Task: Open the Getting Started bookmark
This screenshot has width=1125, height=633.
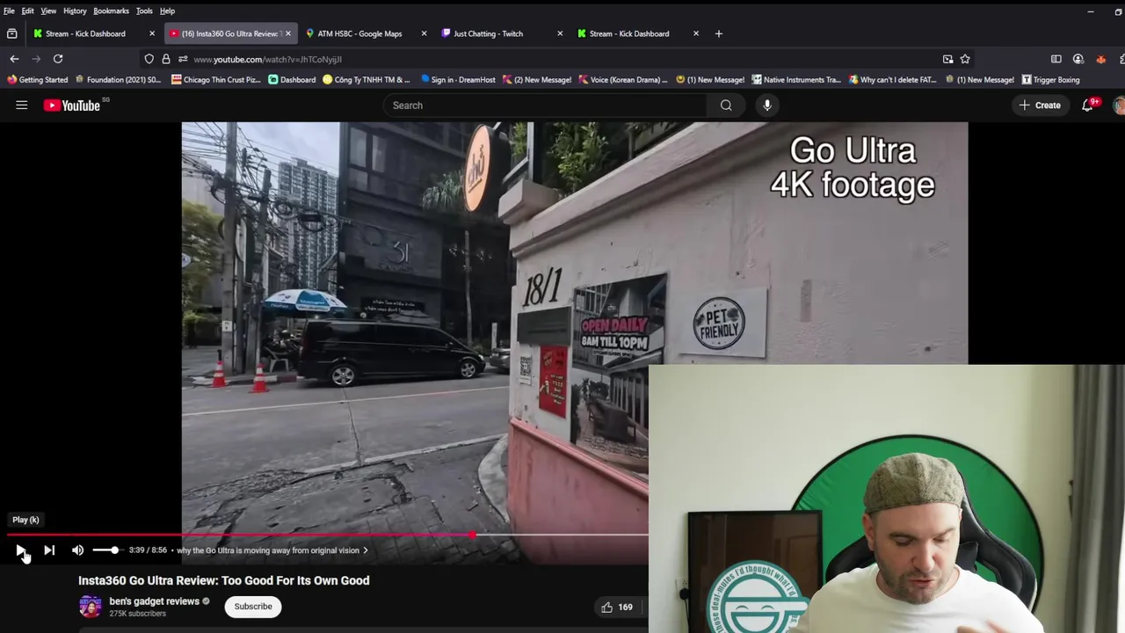Action: tap(38, 80)
